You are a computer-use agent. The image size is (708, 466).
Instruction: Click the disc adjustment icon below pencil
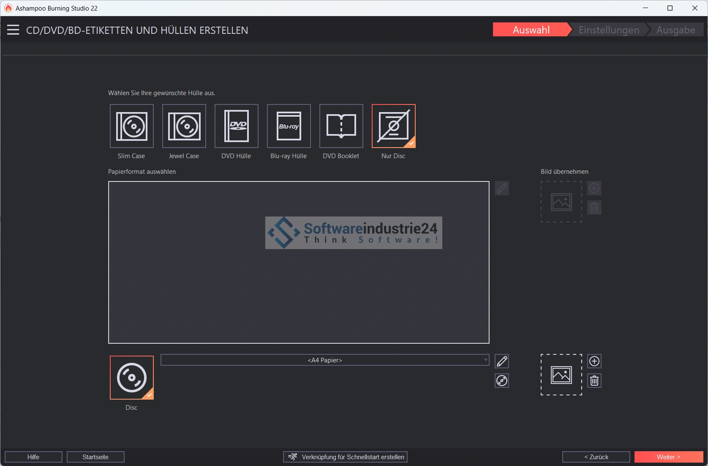coord(502,381)
